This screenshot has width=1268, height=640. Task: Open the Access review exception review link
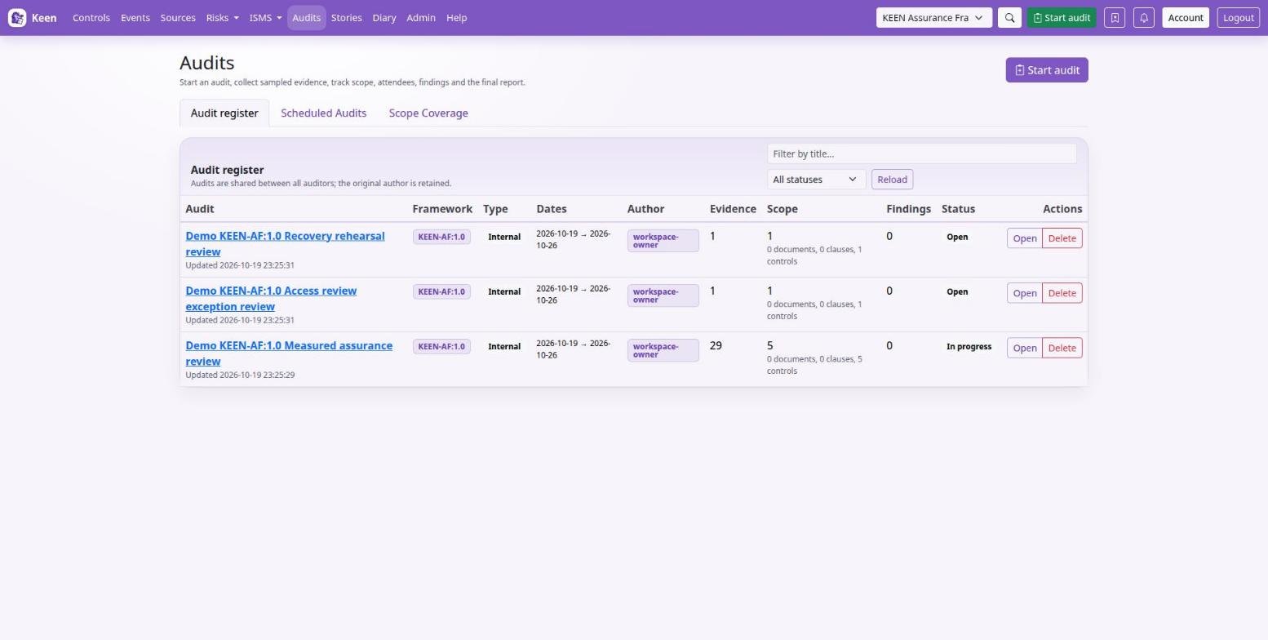271,299
